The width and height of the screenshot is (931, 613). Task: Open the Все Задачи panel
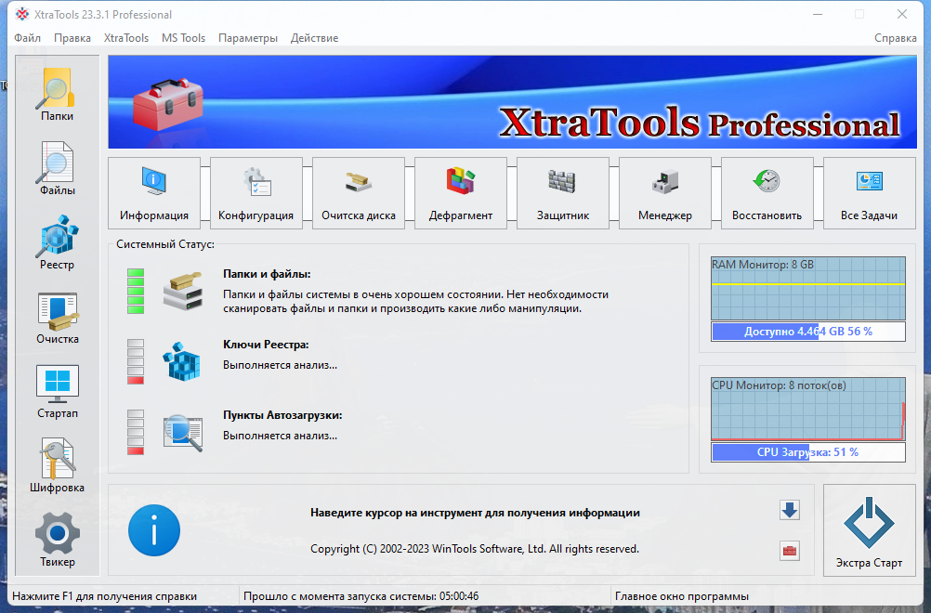(x=869, y=192)
